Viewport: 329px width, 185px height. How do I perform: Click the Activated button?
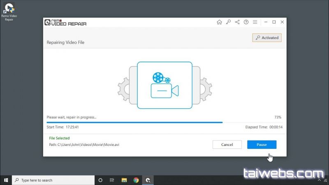click(x=267, y=38)
